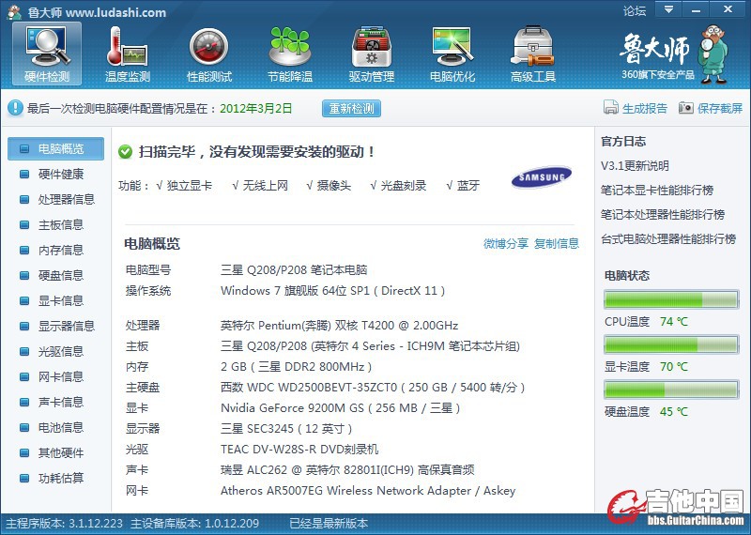
Task: Click the Nvidia GeForce 9200M GS value
Action: point(340,408)
